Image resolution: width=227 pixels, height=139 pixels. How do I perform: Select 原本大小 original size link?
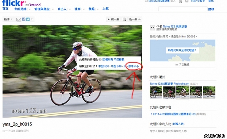click(133, 66)
